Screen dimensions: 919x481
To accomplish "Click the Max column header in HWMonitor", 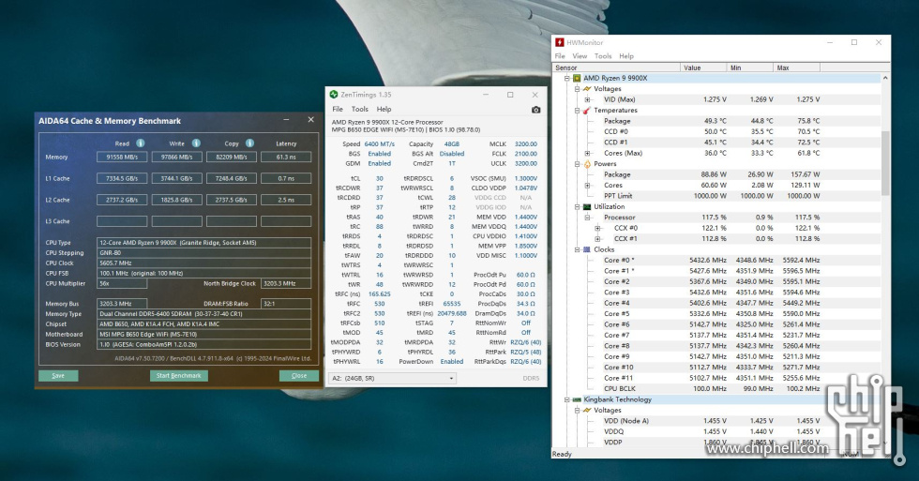I will tap(796, 68).
